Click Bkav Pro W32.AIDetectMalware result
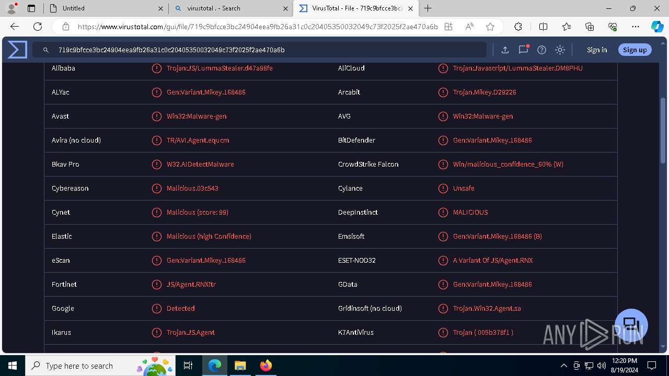The height and width of the screenshot is (376, 669). [x=200, y=164]
